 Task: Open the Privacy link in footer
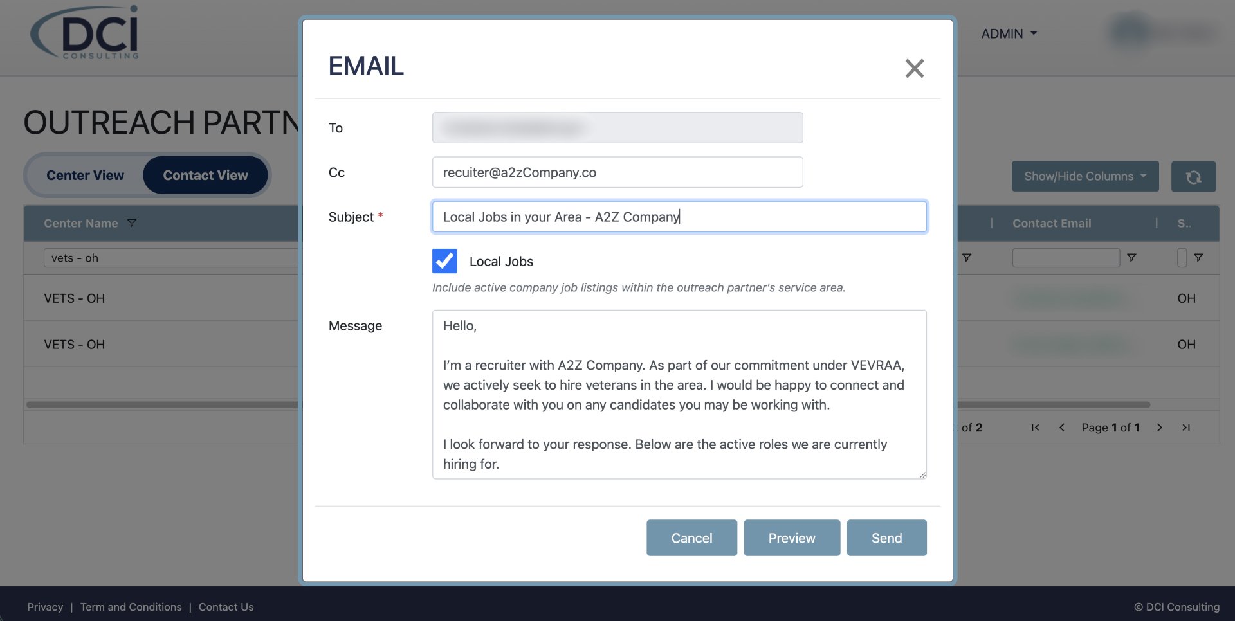pyautogui.click(x=45, y=607)
